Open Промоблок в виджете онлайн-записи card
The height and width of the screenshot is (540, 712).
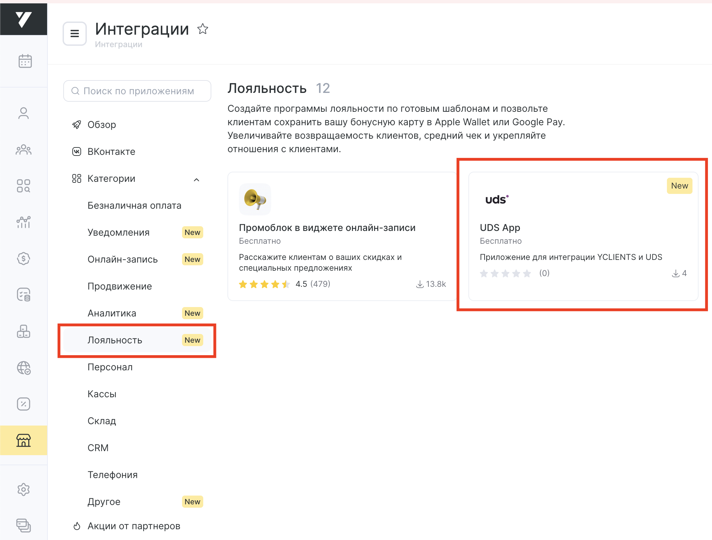342,236
